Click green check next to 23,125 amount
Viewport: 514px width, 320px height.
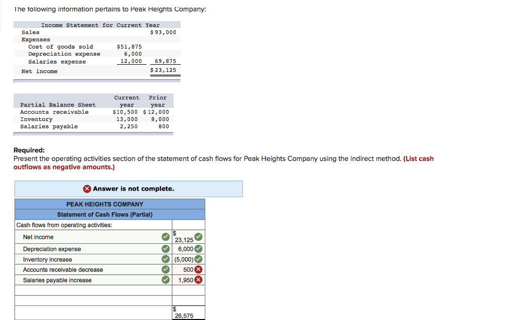click(198, 237)
